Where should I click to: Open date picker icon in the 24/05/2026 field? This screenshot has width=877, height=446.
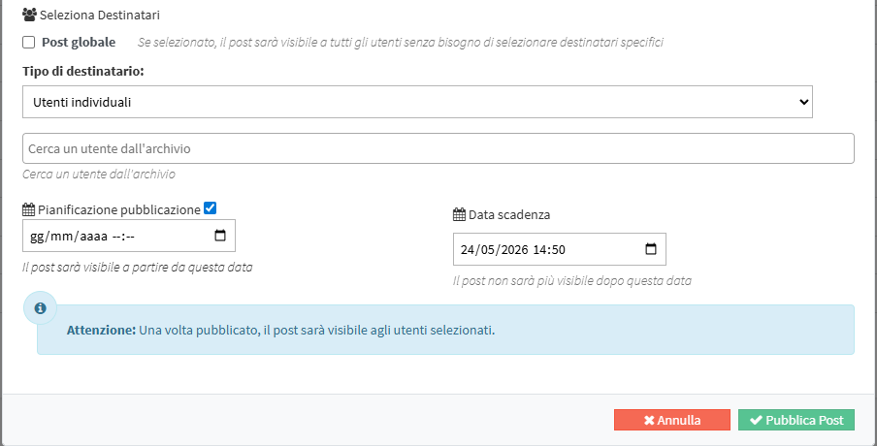click(x=650, y=249)
